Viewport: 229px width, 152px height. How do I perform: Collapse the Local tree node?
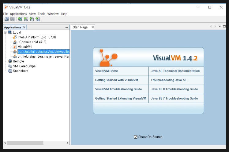click(5, 32)
